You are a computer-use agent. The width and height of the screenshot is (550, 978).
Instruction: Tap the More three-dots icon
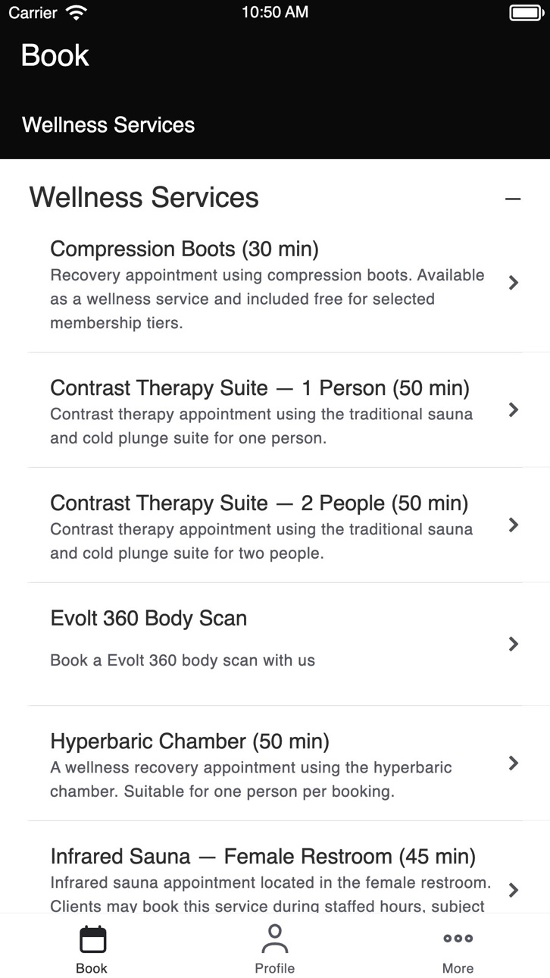458,939
